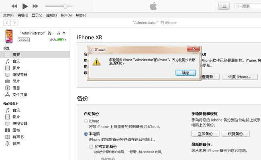Screen dimensions: 261x160
Task: Click the 搜索 search field
Action: (x=248, y=6)
